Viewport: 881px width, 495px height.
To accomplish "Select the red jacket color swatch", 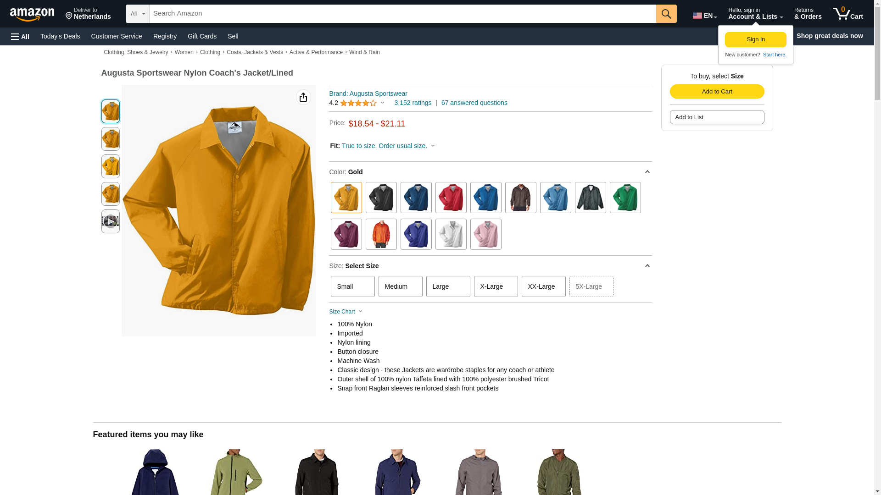I will [451, 198].
